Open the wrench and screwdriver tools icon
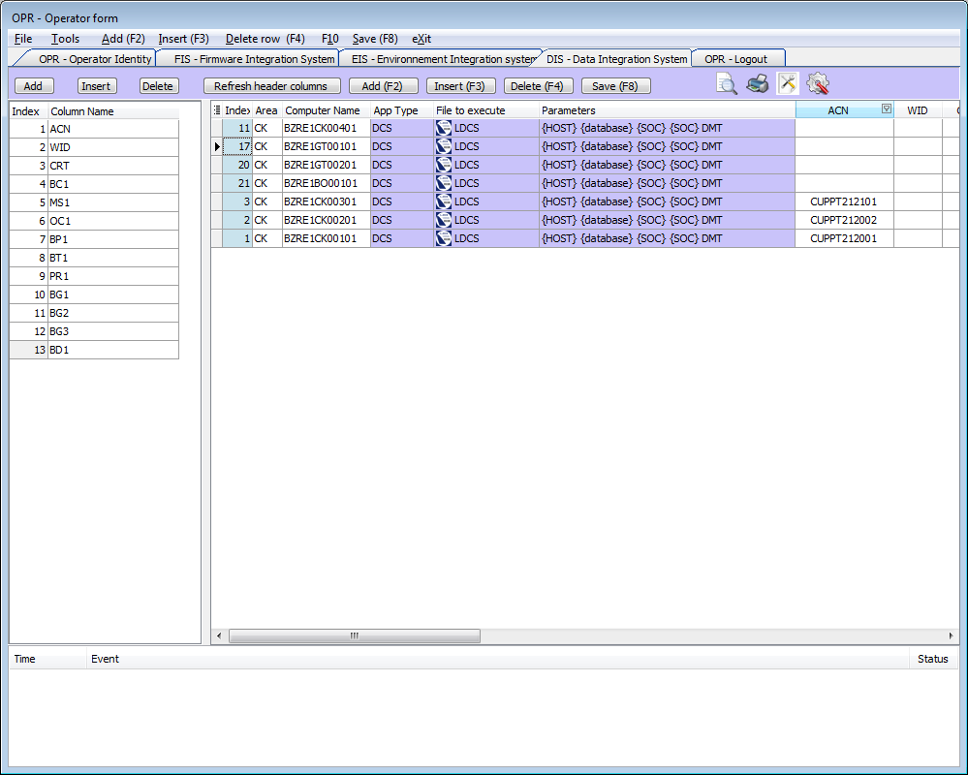The width and height of the screenshot is (968, 775). click(788, 84)
